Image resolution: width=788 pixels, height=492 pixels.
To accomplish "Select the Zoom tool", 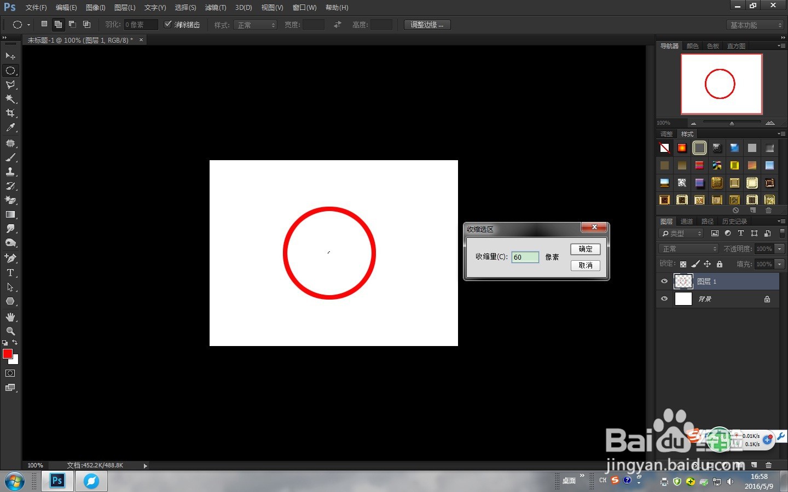I will pos(10,331).
